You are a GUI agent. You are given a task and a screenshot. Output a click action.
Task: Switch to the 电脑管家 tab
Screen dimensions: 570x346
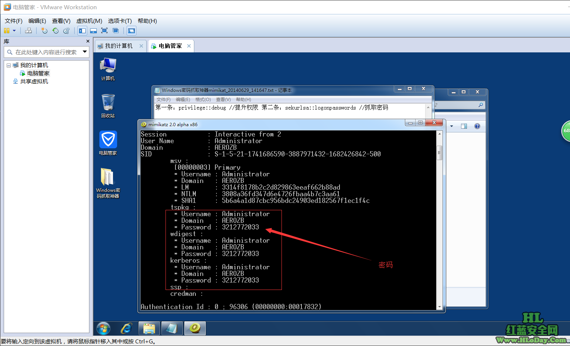click(x=170, y=46)
